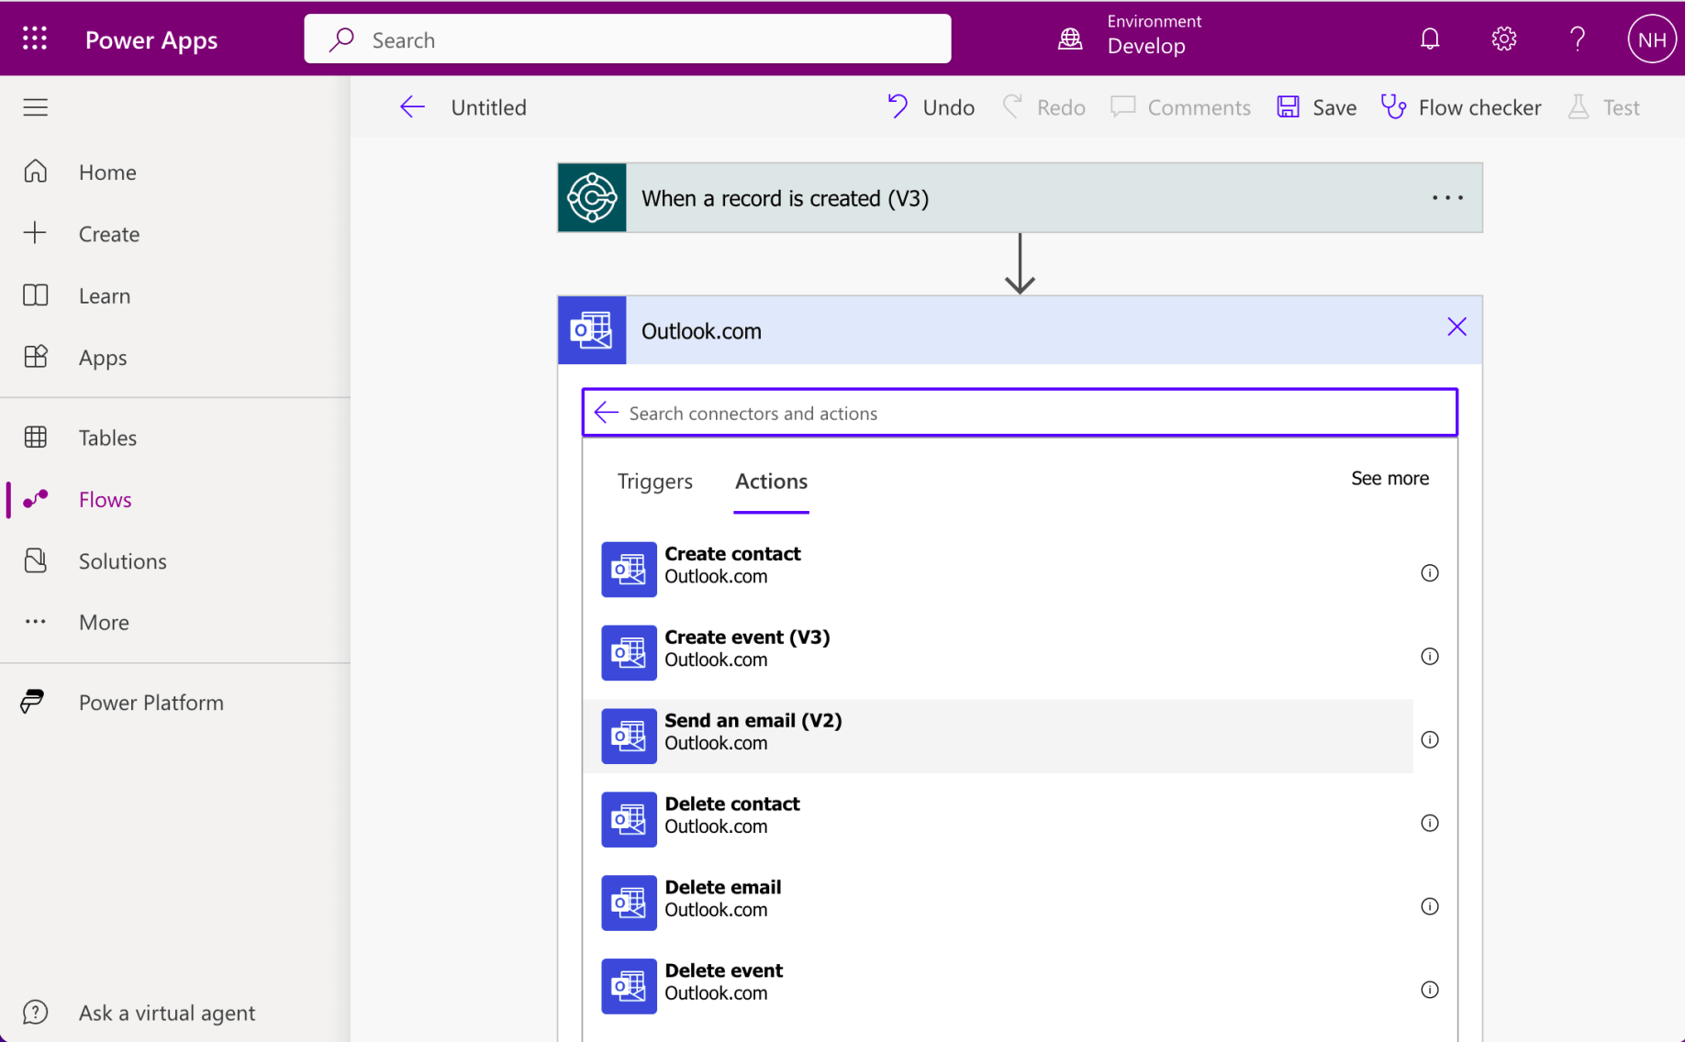This screenshot has height=1042, width=1685.
Task: Open the app launcher waffle icon
Action: tap(35, 39)
